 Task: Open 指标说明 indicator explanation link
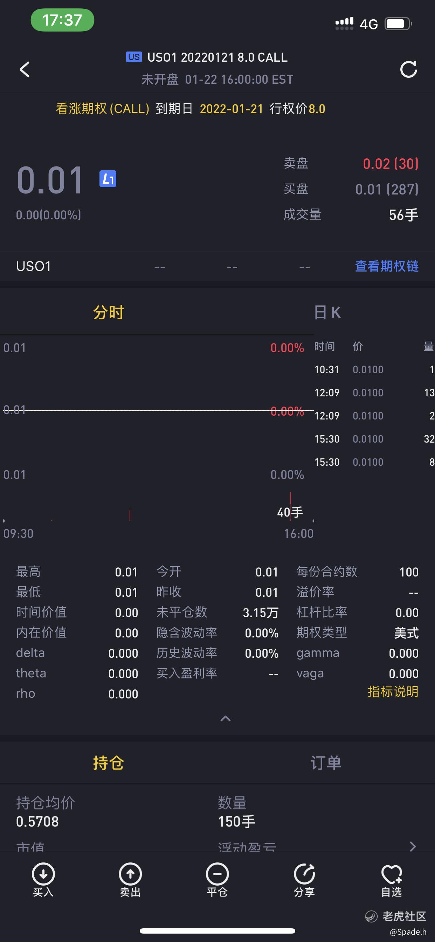pos(393,691)
